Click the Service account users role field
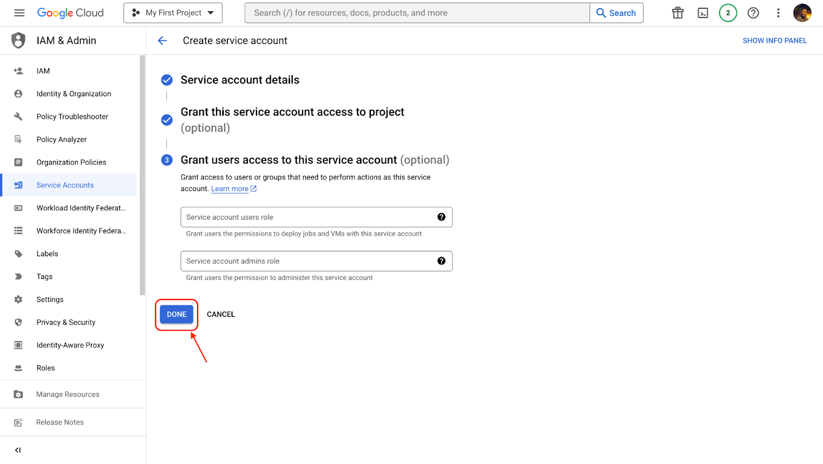This screenshot has width=823, height=464. [309, 217]
